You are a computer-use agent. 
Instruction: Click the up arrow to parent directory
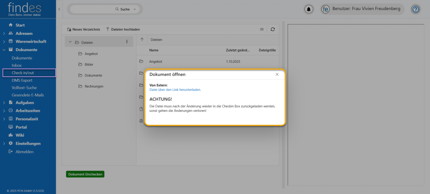point(142,40)
